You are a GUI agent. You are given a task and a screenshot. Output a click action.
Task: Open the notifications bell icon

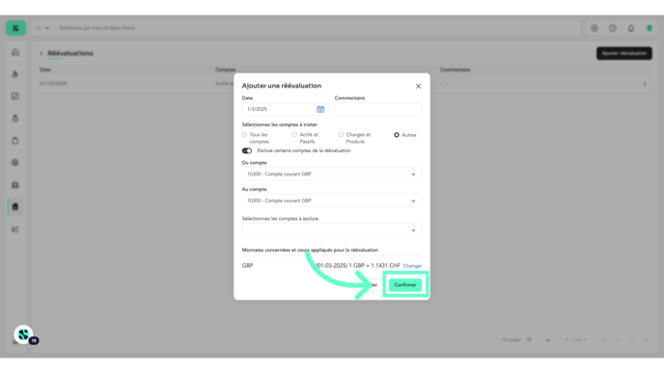tap(630, 28)
